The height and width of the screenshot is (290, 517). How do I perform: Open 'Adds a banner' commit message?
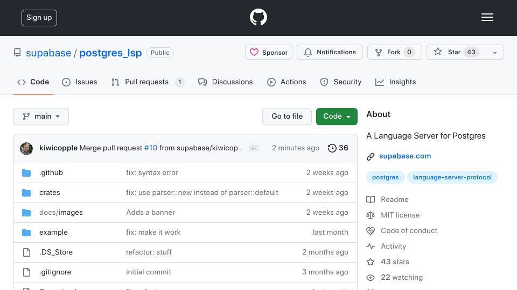pos(150,213)
